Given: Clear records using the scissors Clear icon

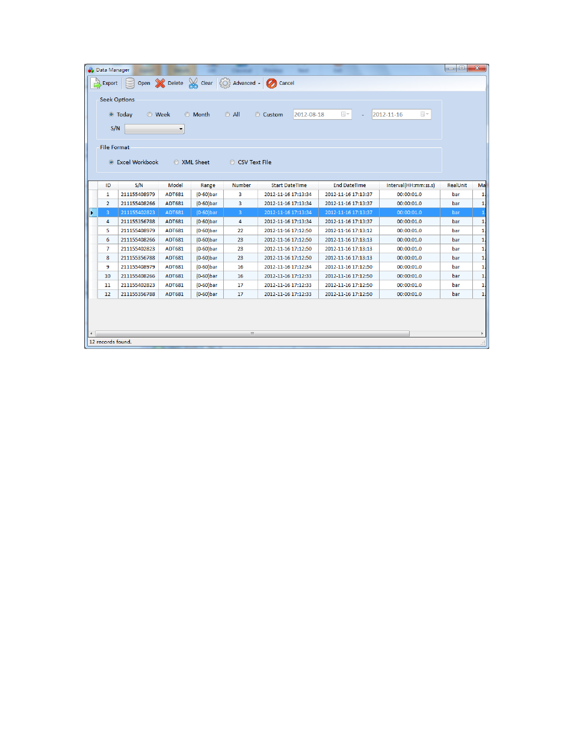Looking at the screenshot, I should coord(193,84).
